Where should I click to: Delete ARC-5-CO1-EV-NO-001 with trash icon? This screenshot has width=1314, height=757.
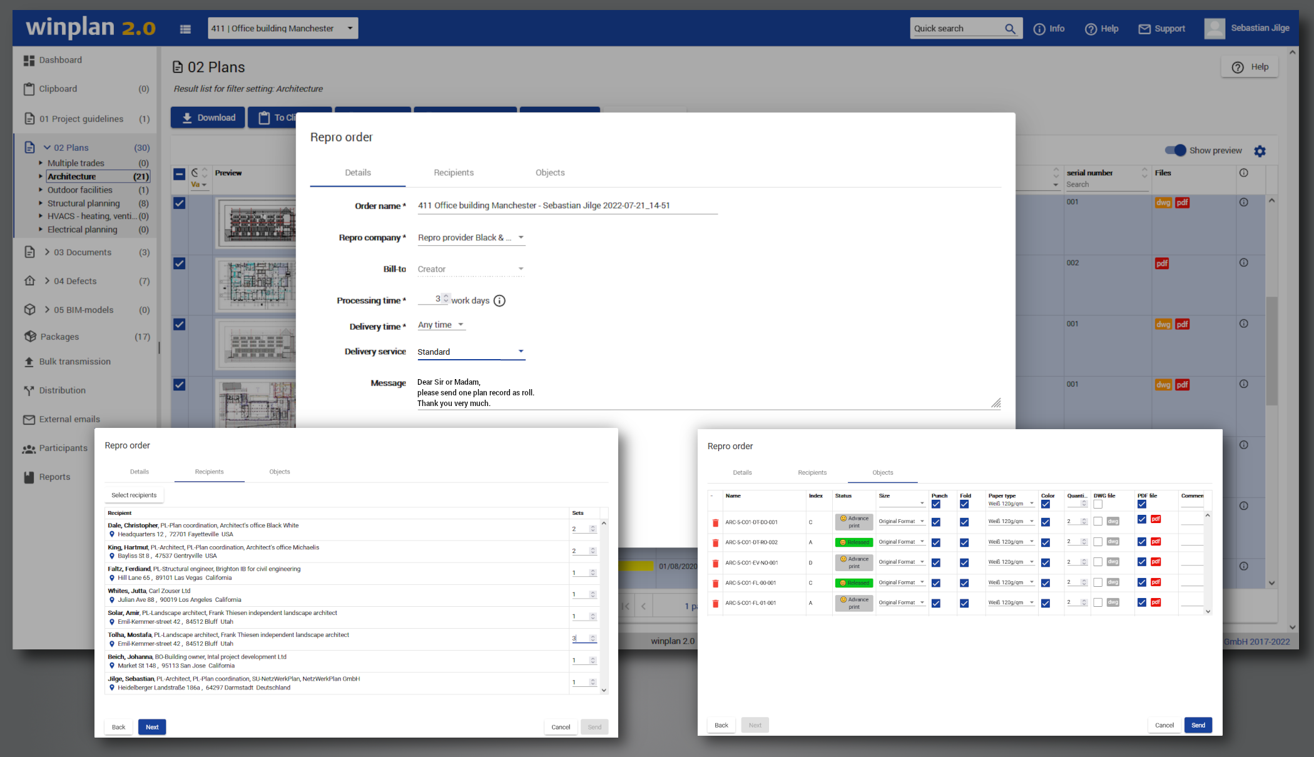[x=715, y=563]
